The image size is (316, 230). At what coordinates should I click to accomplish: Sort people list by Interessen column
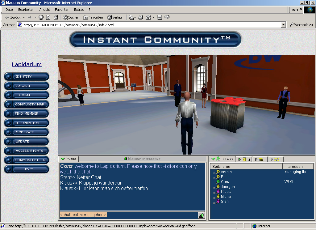point(298,166)
